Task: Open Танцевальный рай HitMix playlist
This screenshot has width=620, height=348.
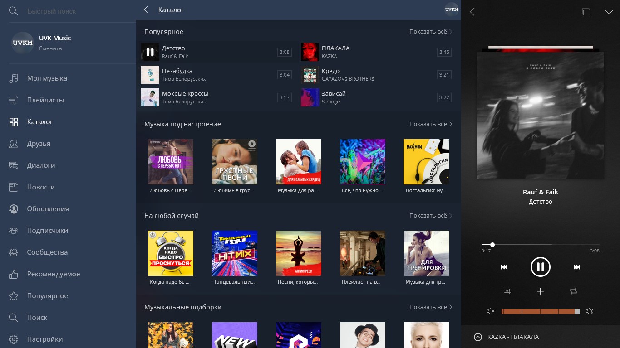Action: [x=235, y=253]
